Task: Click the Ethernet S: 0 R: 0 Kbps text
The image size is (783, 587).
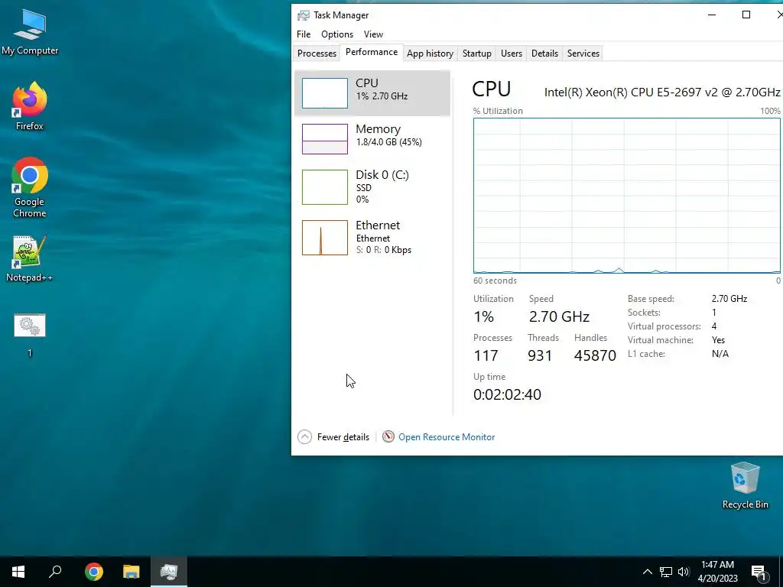Action: coord(384,250)
